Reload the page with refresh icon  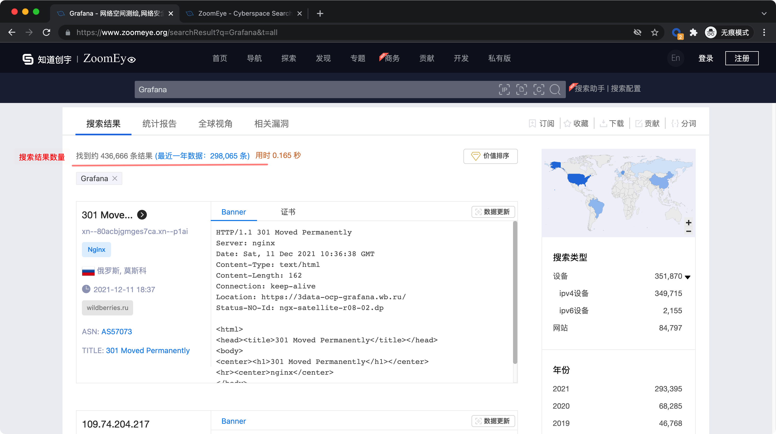[x=46, y=32]
